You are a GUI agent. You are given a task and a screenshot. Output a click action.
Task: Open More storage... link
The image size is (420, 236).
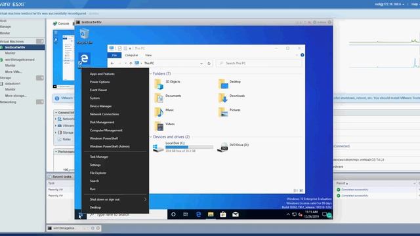pos(16,96)
